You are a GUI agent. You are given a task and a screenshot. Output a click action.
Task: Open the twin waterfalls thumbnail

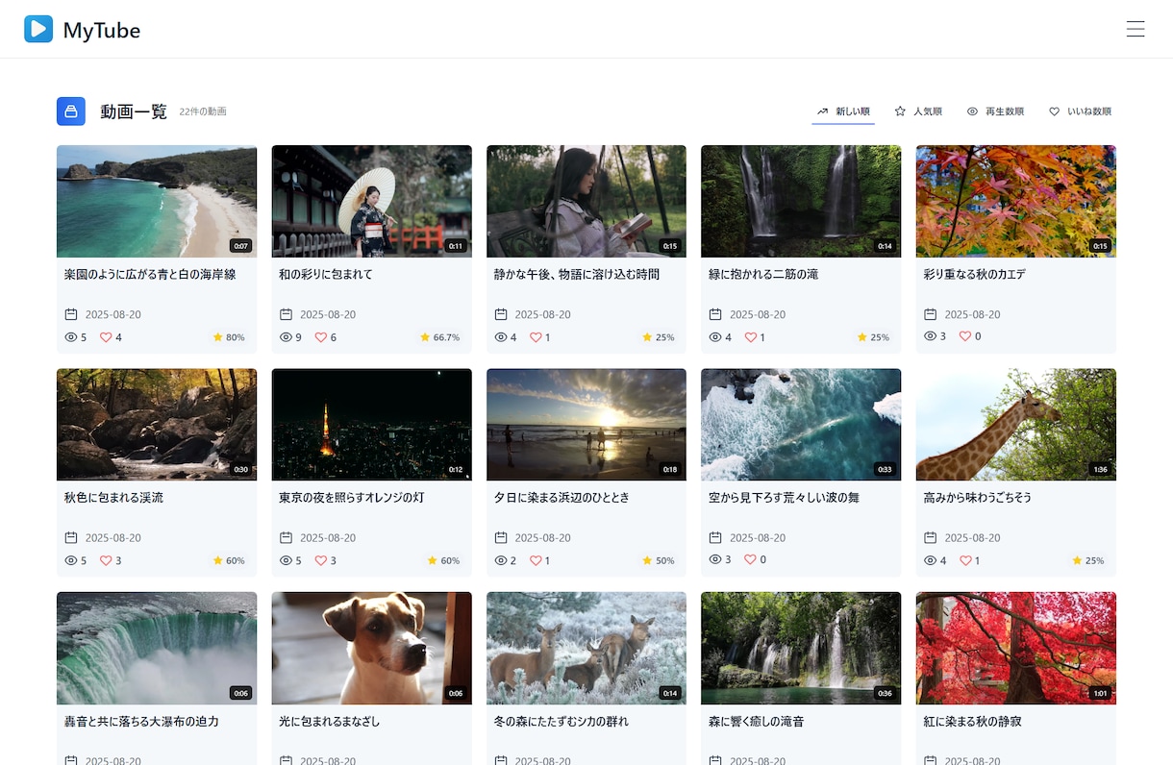[801, 201]
